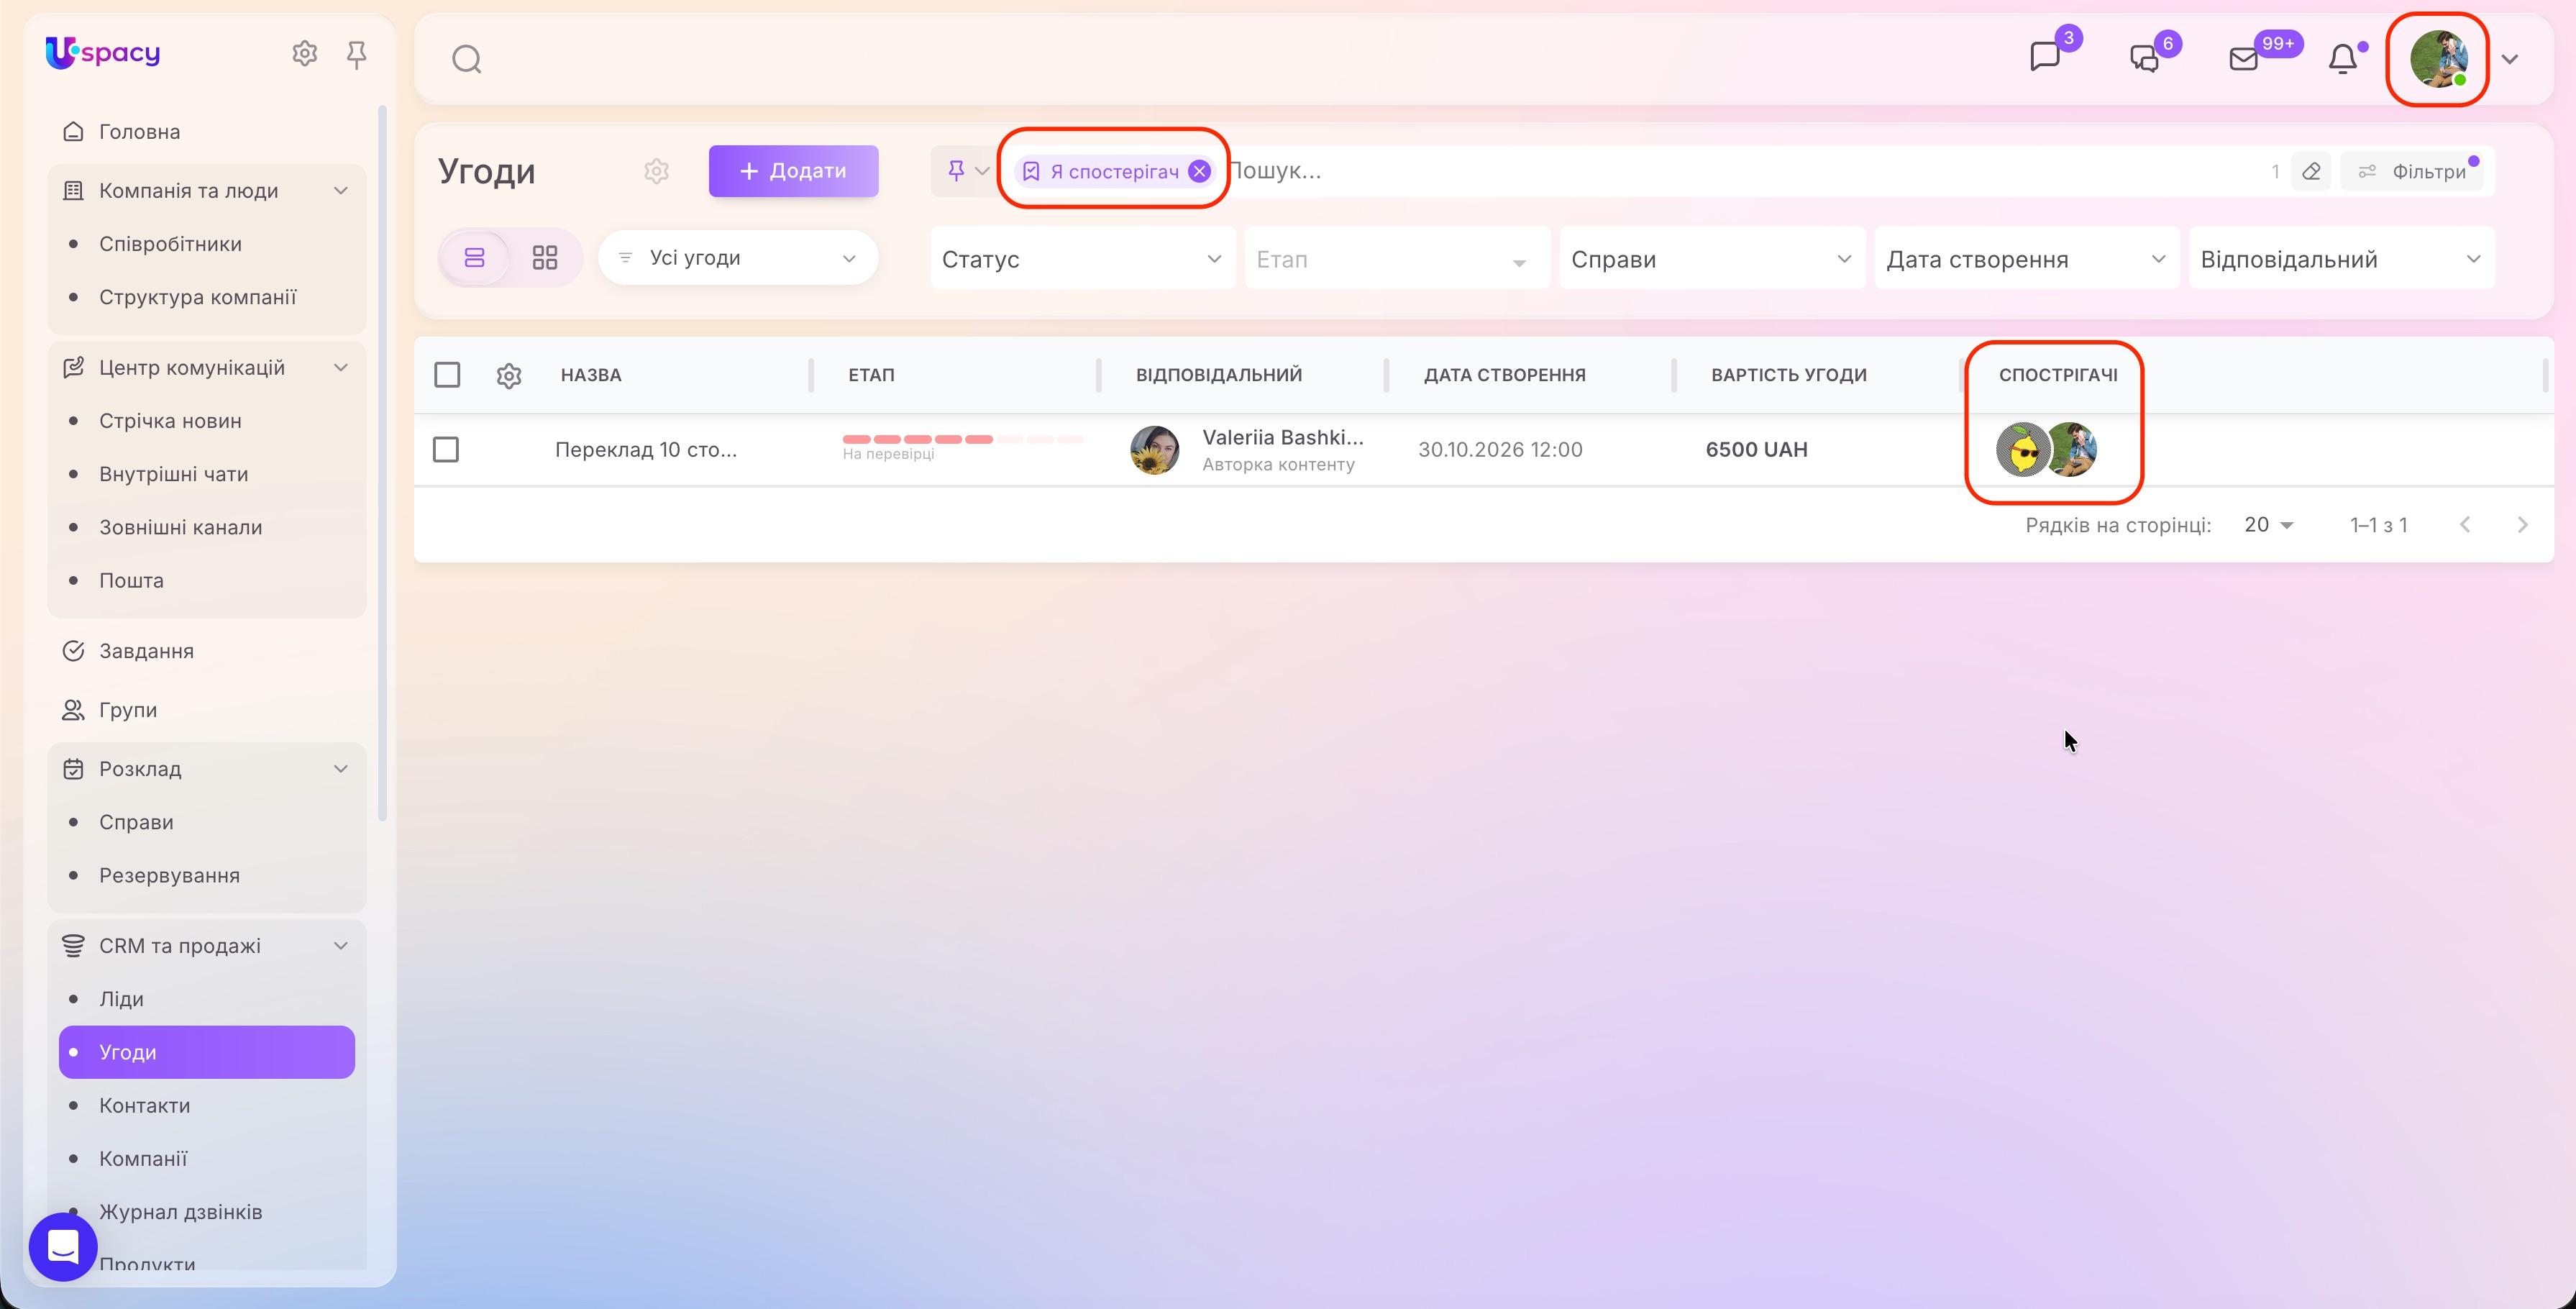The height and width of the screenshot is (1309, 2576).
Task: Pin the sidebar menu
Action: 356,54
